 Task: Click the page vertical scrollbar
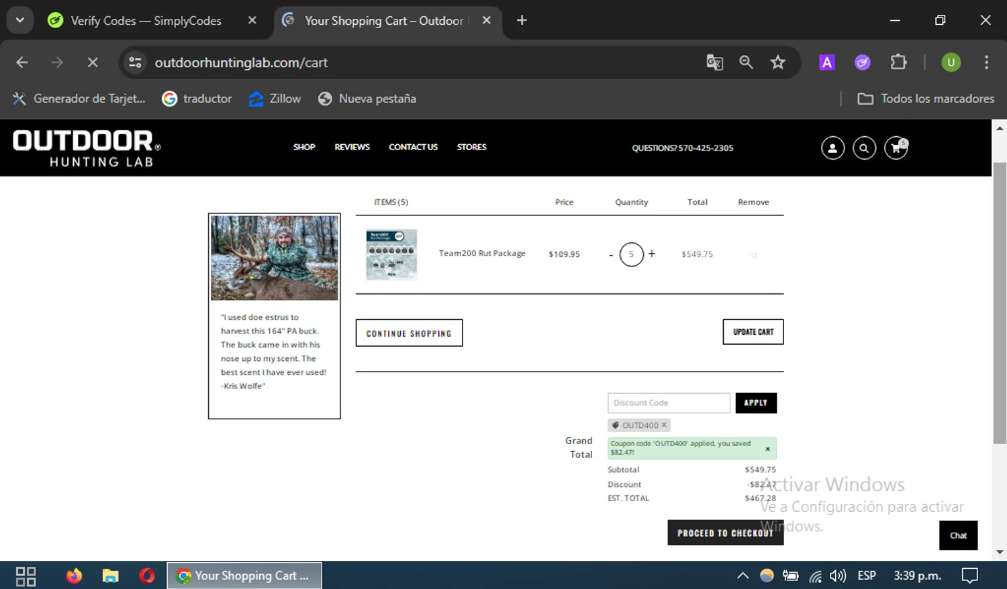pyautogui.click(x=1000, y=303)
